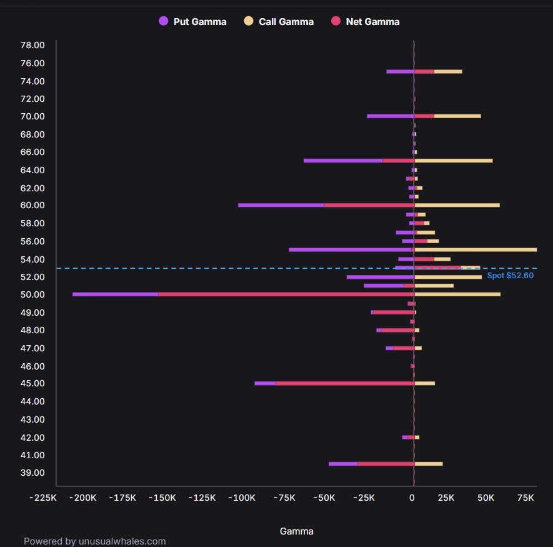This screenshot has width=553, height=547.
Task: Select the tan call gamma bar at strike 65.00
Action: [454, 161]
